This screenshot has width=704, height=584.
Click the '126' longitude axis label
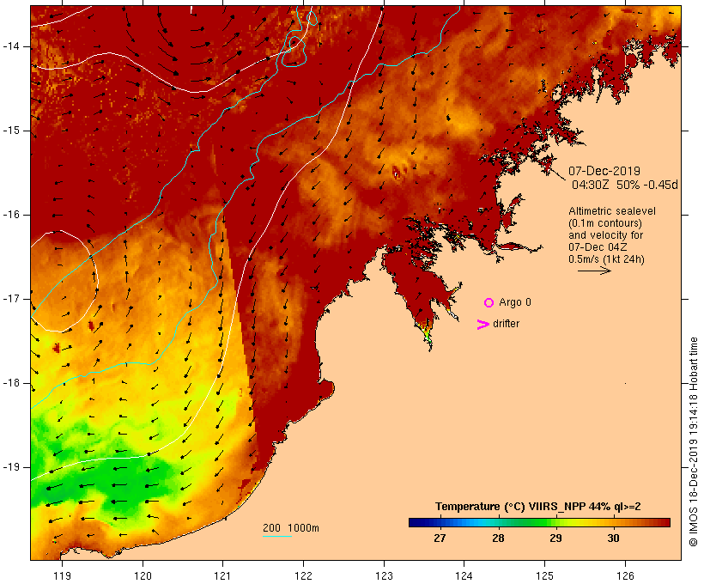click(625, 576)
